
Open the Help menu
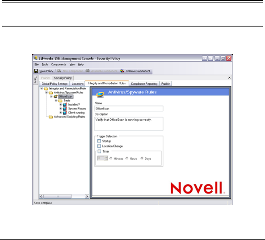[x=81, y=64]
